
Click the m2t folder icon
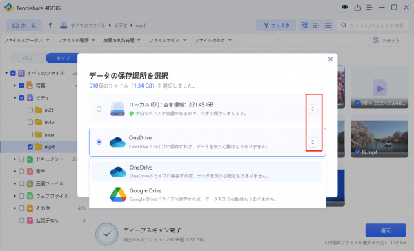click(x=39, y=110)
